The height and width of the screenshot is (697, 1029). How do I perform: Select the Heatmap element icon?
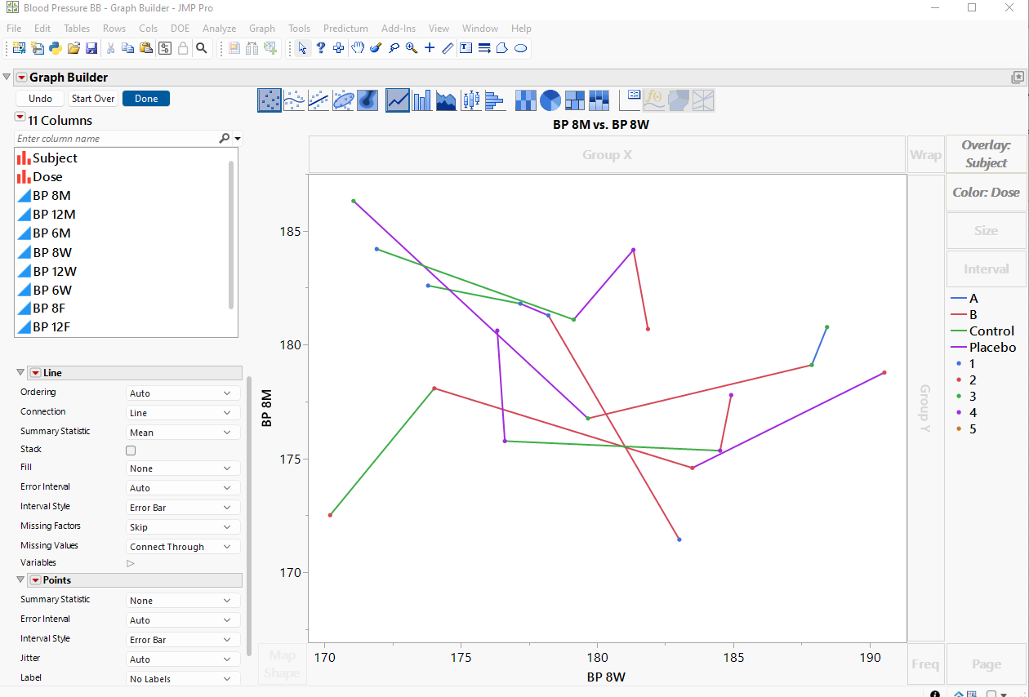coord(526,100)
